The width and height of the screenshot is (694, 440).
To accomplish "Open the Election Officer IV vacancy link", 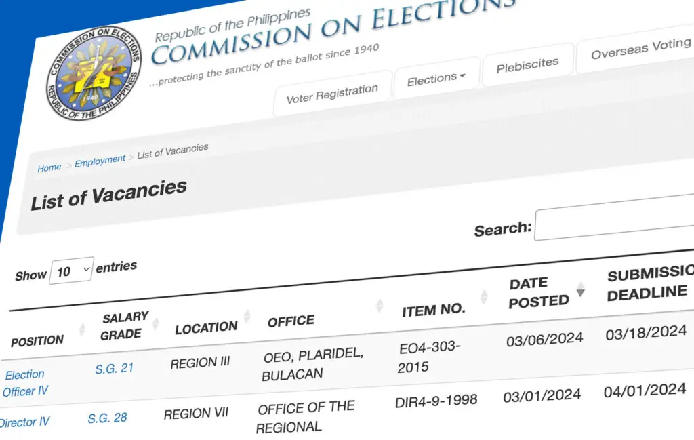I will pyautogui.click(x=25, y=383).
